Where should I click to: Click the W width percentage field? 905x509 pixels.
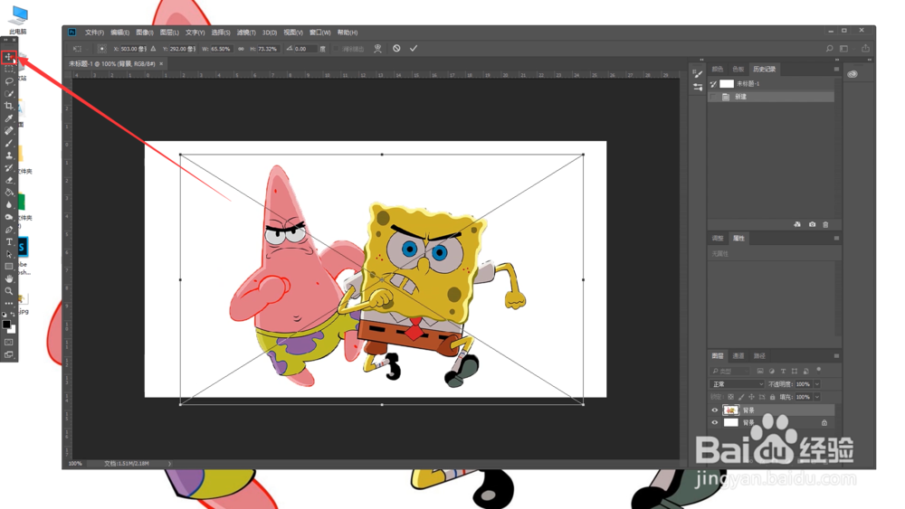221,49
